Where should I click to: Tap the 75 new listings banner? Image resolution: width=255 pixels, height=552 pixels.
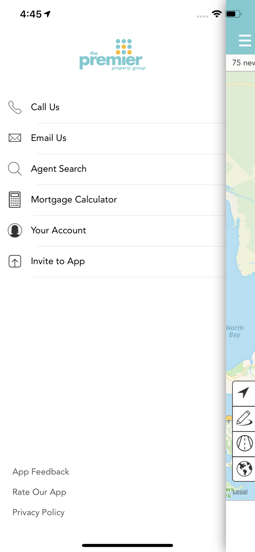pos(244,63)
